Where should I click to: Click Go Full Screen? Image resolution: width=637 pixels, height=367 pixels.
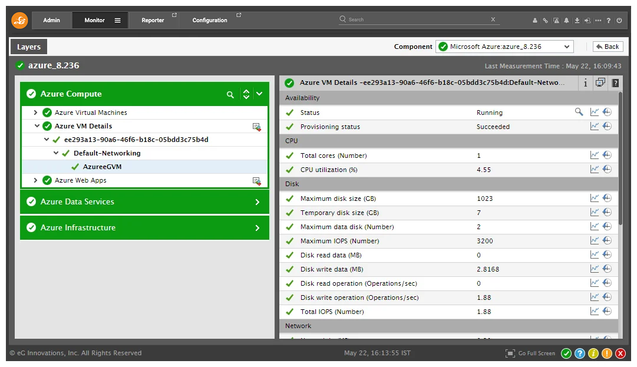tap(530, 353)
